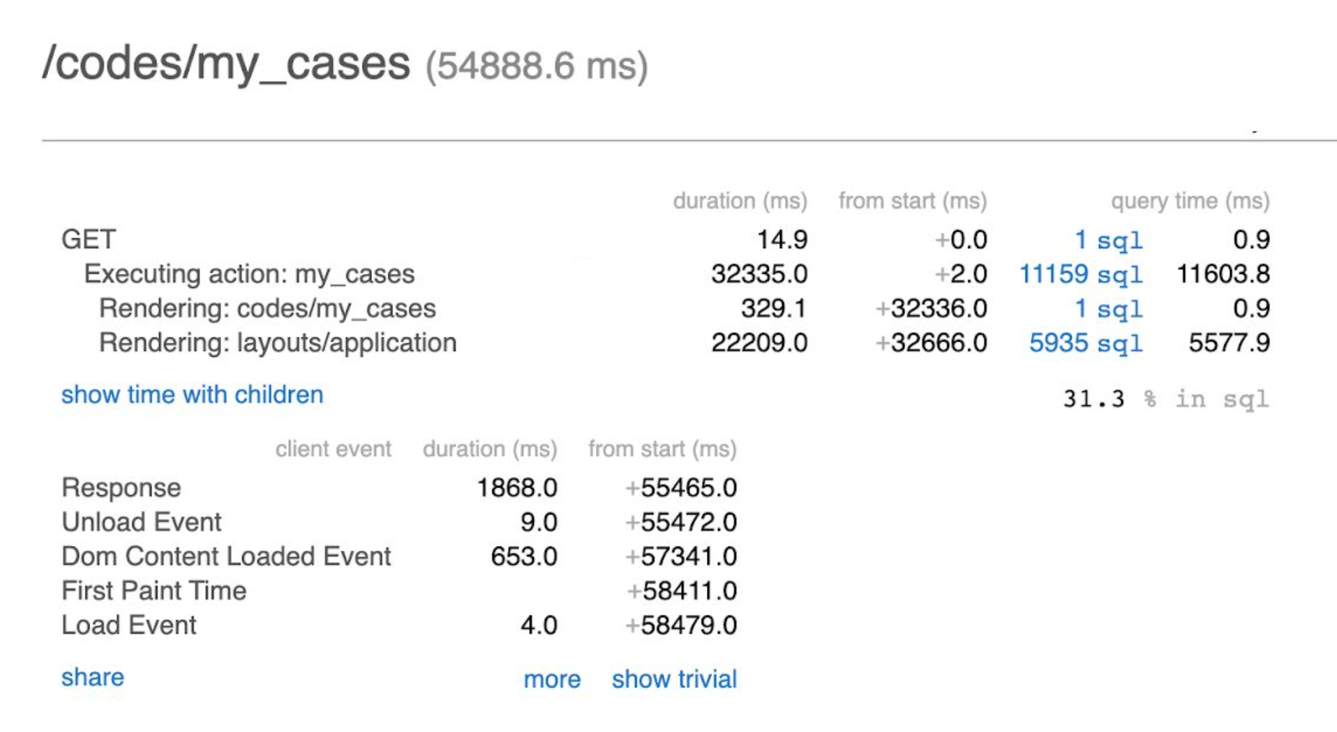Viewport: 1337px width, 732px height.
Task: Click the +57341.0 from start value
Action: [x=681, y=556]
